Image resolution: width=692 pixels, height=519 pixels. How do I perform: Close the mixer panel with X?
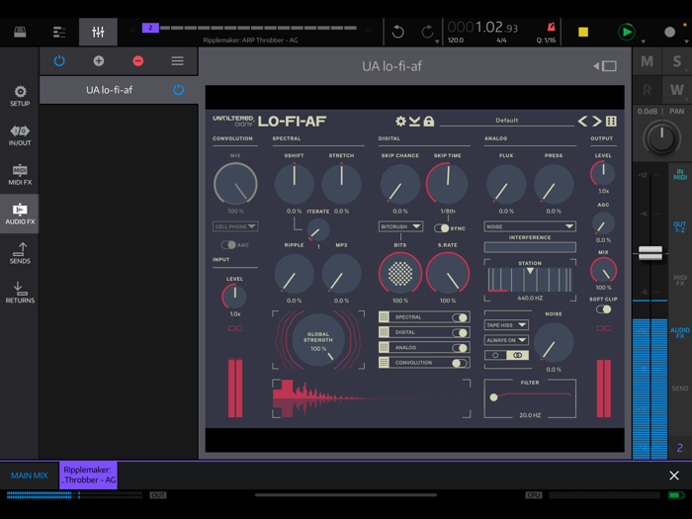(674, 476)
